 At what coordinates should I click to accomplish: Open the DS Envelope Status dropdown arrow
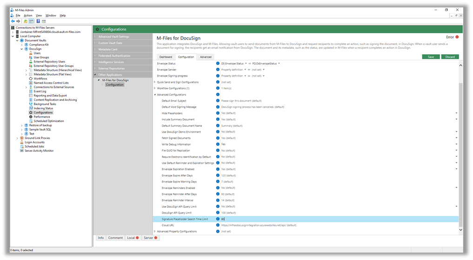pos(246,64)
